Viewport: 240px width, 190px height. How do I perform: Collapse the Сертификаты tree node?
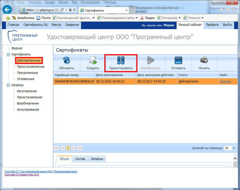point(8,54)
